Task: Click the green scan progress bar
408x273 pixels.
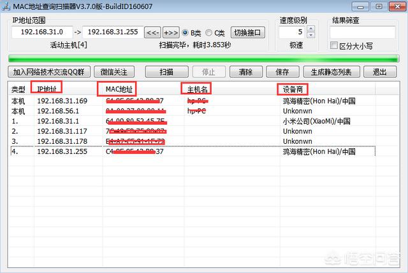Action: point(204,59)
